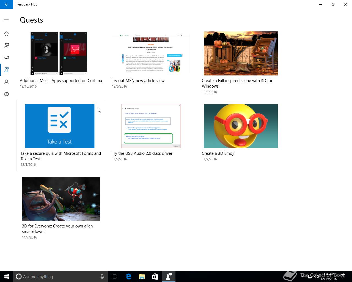Click the back arrow button
Screen dimensions: 352x282
7,4
